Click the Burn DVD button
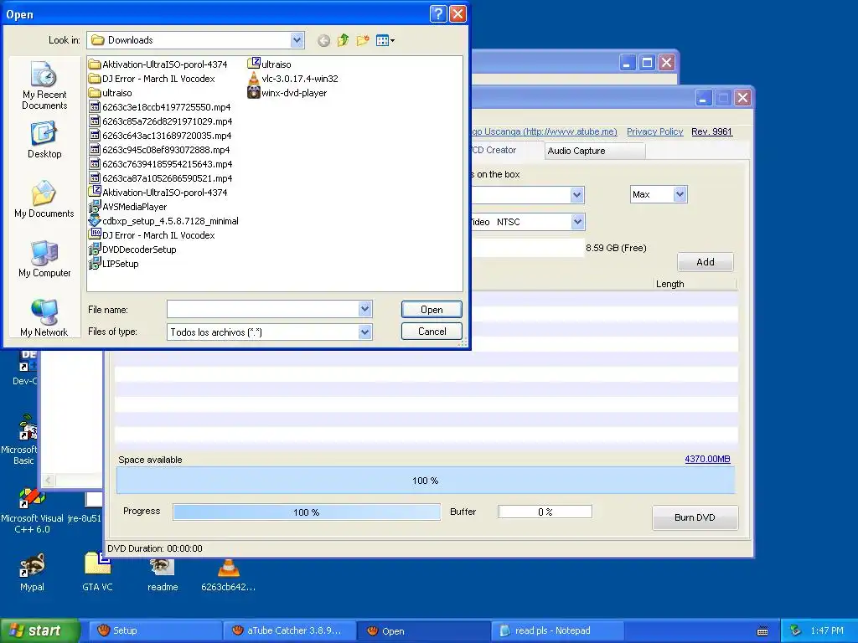The height and width of the screenshot is (643, 858). click(x=695, y=517)
